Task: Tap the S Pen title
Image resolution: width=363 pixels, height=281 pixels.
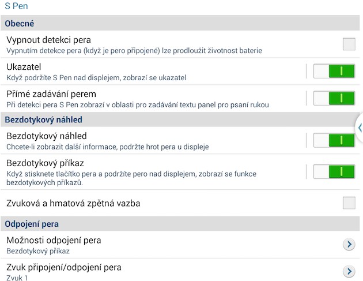Action: click(x=16, y=6)
